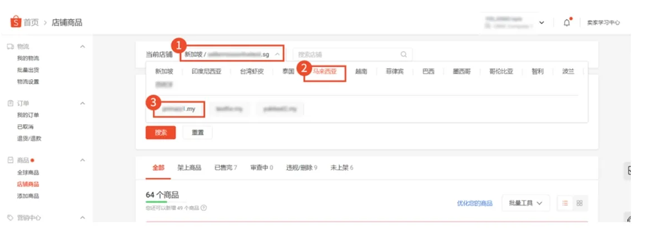Viewport: 652px width, 236px height.
Task: Select the 马来西亚 region tab
Action: click(x=325, y=71)
